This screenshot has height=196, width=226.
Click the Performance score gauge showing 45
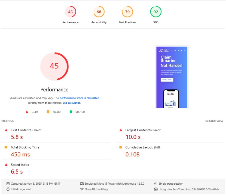tap(70, 12)
